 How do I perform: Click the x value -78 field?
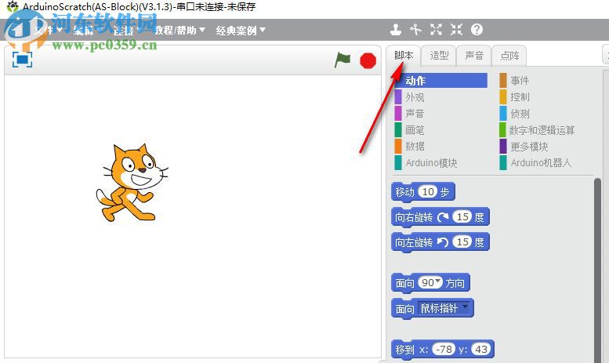pos(443,350)
